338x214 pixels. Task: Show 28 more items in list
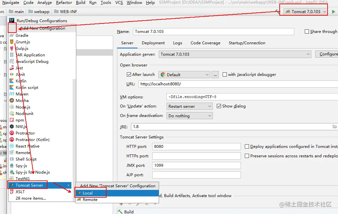tap(31, 198)
